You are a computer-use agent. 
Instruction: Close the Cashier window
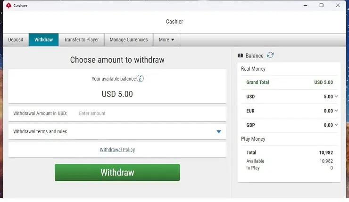click(337, 5)
